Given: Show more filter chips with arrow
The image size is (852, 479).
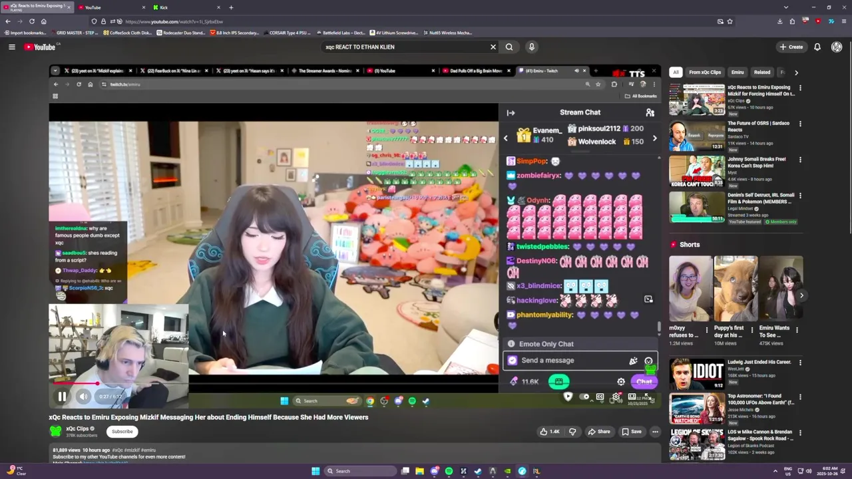Looking at the screenshot, I should tap(796, 72).
